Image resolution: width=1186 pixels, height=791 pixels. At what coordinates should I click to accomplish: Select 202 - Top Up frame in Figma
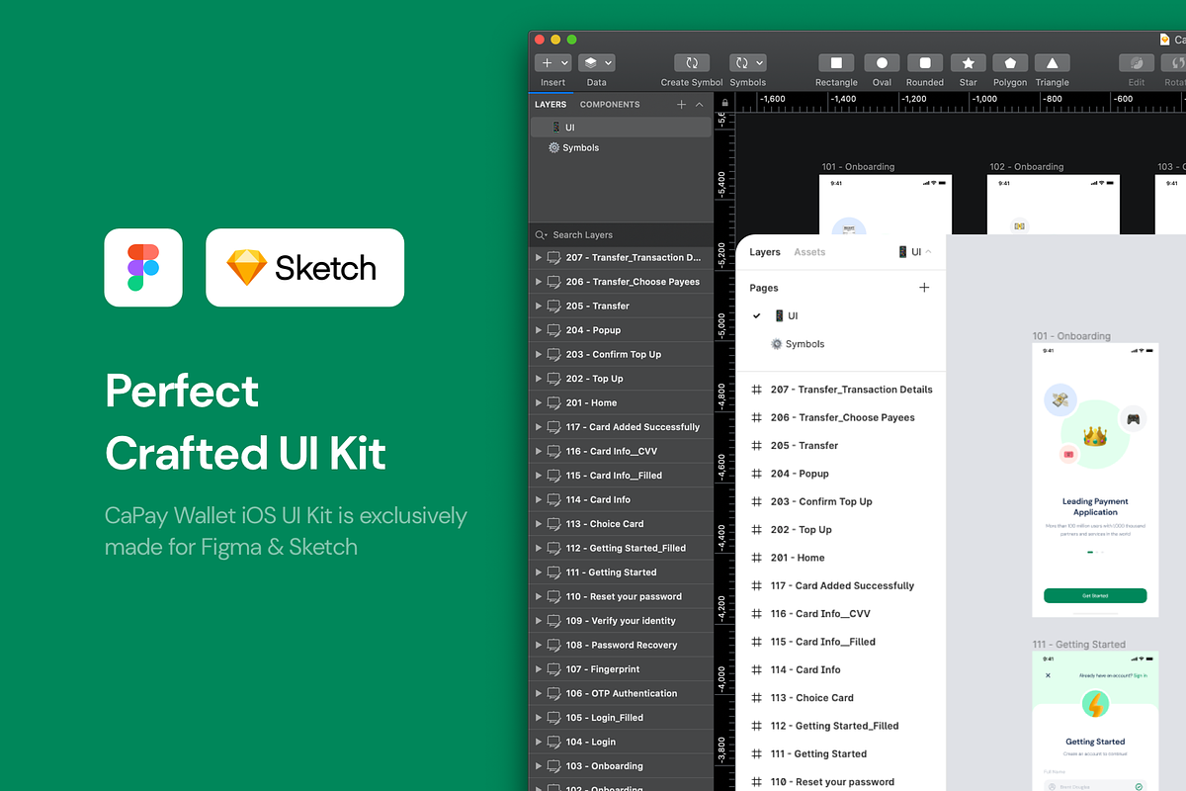click(841, 530)
